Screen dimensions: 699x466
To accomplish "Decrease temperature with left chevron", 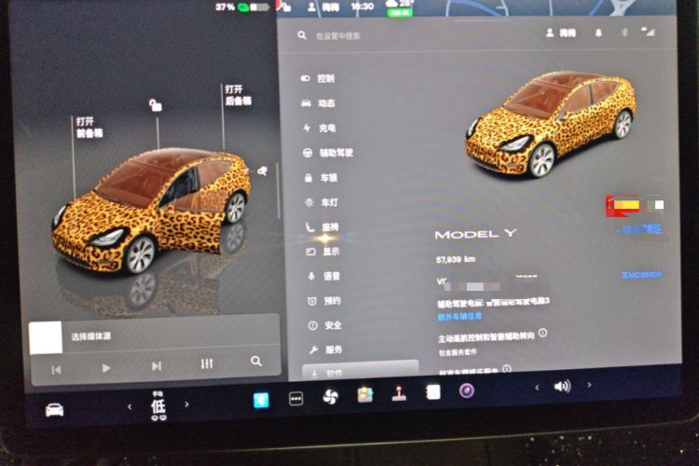I will [130, 406].
